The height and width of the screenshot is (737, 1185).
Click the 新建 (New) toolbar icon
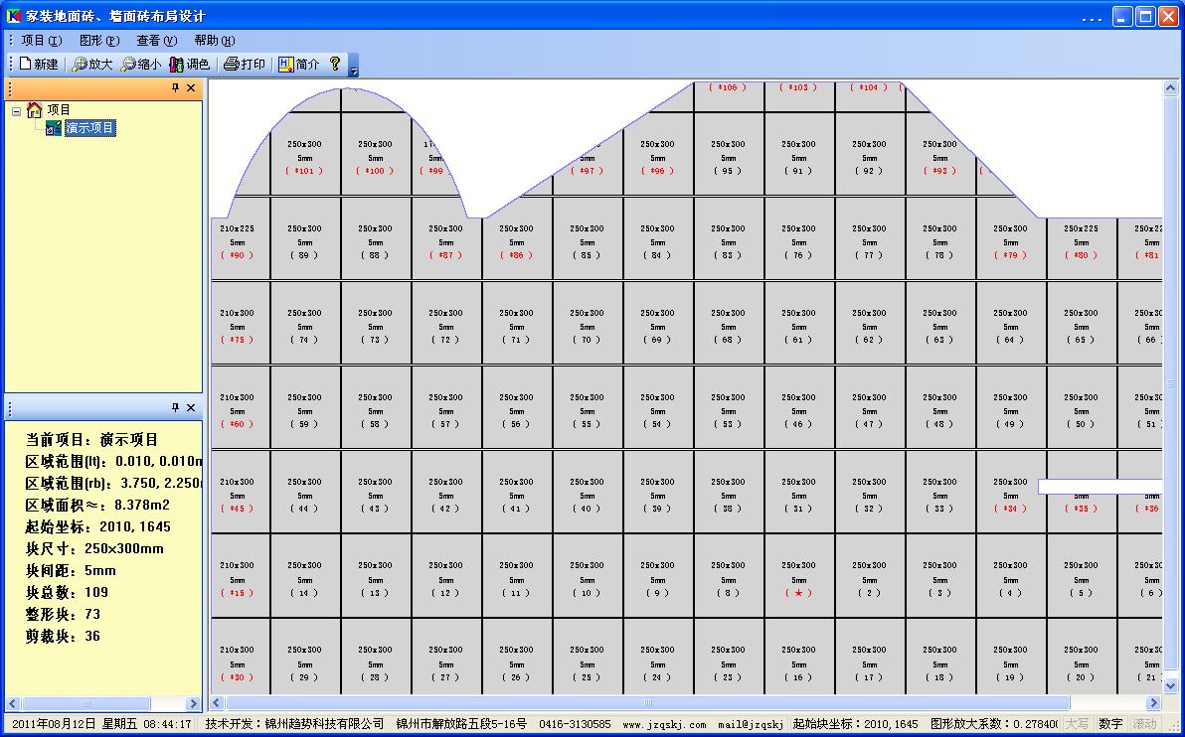pyautogui.click(x=27, y=65)
